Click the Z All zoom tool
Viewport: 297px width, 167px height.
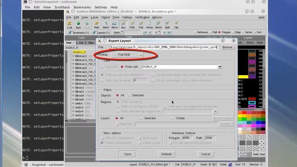[x=70, y=25]
